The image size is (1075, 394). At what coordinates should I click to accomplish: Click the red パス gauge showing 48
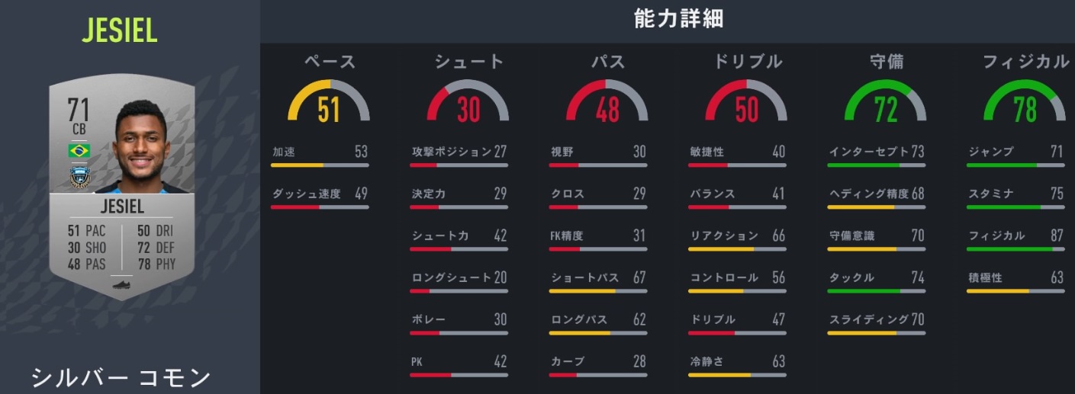coord(607,101)
